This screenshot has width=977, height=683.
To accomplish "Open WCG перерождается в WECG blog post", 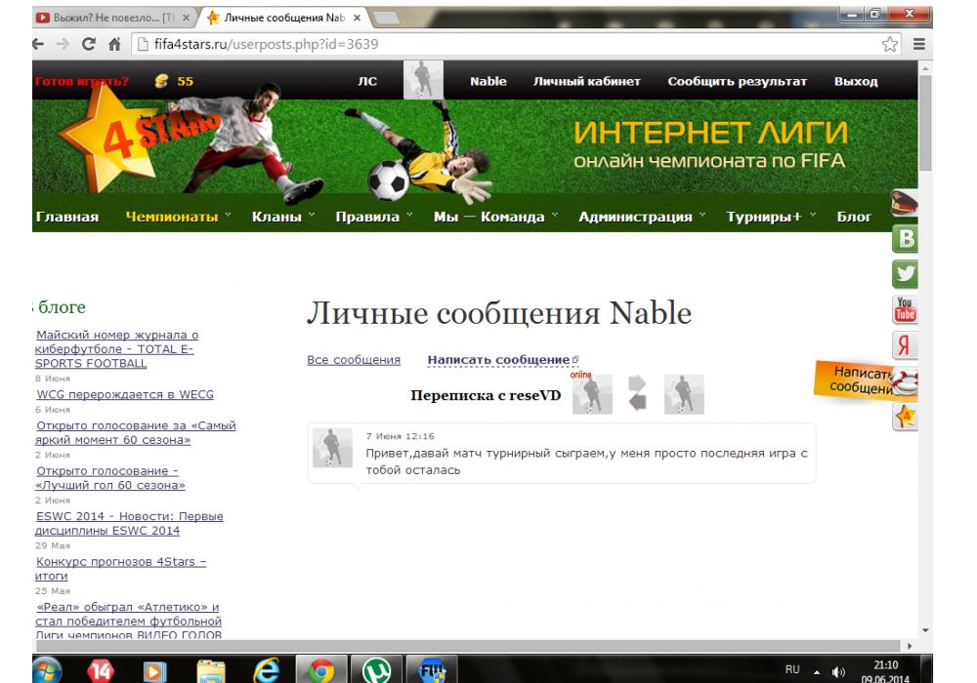I will coord(125,395).
